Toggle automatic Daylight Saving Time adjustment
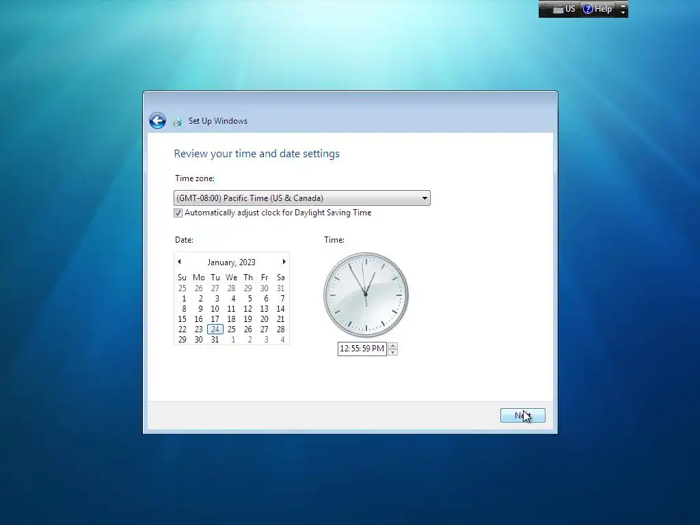This screenshot has height=525, width=700. point(178,213)
